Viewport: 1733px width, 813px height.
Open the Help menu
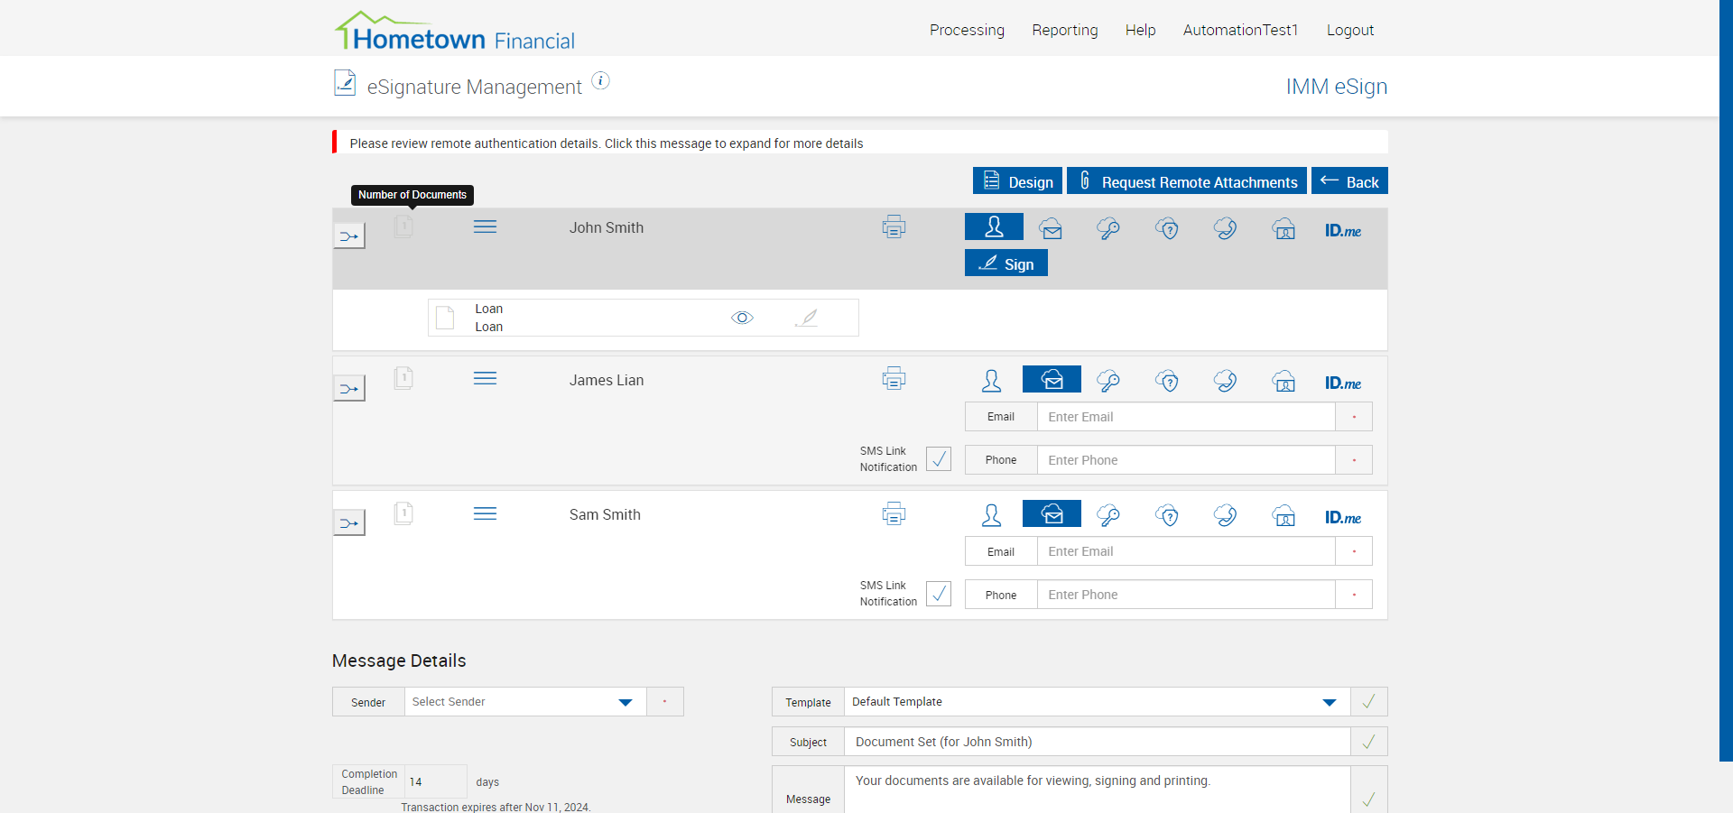click(1140, 30)
